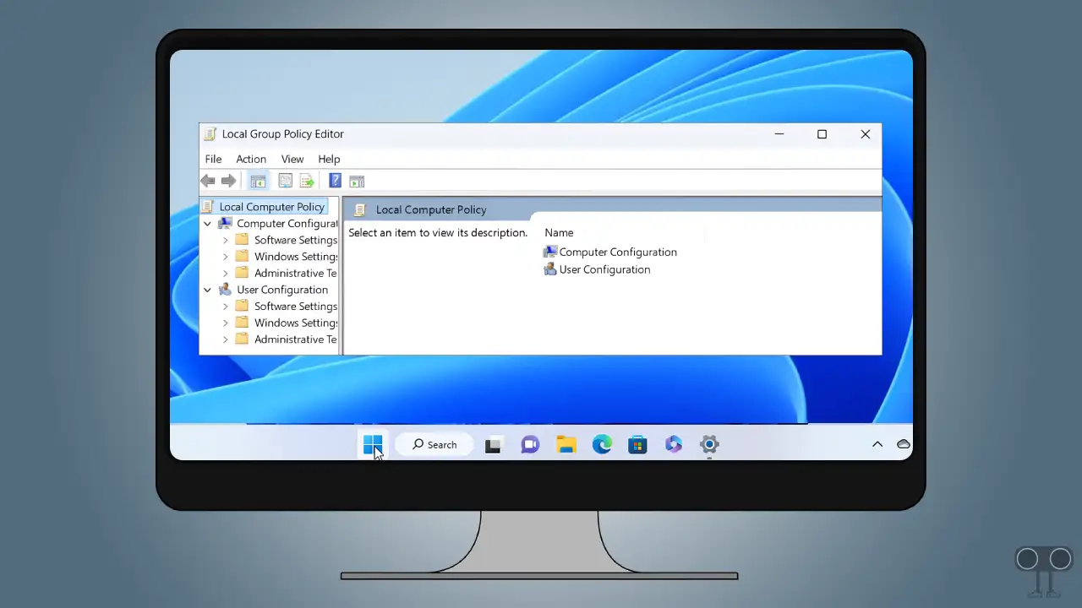
Task: Open Copilot from the taskbar
Action: click(674, 444)
